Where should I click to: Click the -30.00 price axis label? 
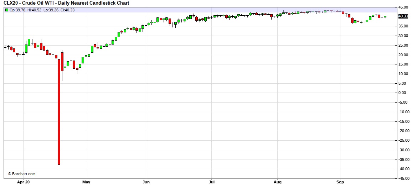point(405,150)
